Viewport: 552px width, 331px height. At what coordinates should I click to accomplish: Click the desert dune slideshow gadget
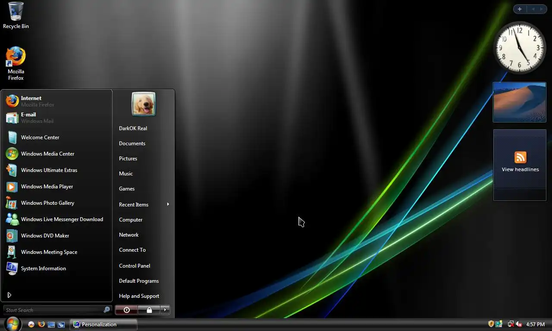(520, 102)
